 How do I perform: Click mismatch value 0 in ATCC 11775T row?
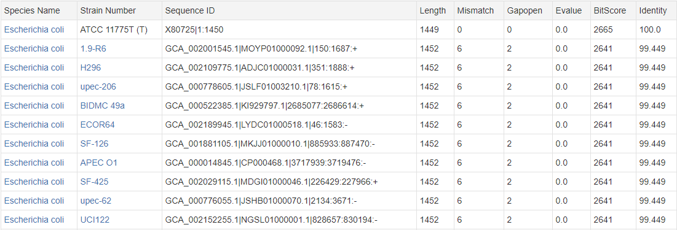(x=460, y=29)
